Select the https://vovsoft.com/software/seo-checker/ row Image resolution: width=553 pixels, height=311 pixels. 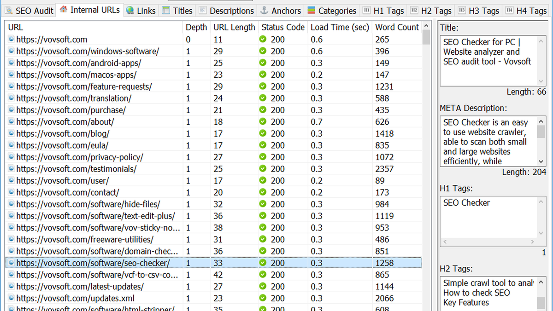[x=213, y=263]
